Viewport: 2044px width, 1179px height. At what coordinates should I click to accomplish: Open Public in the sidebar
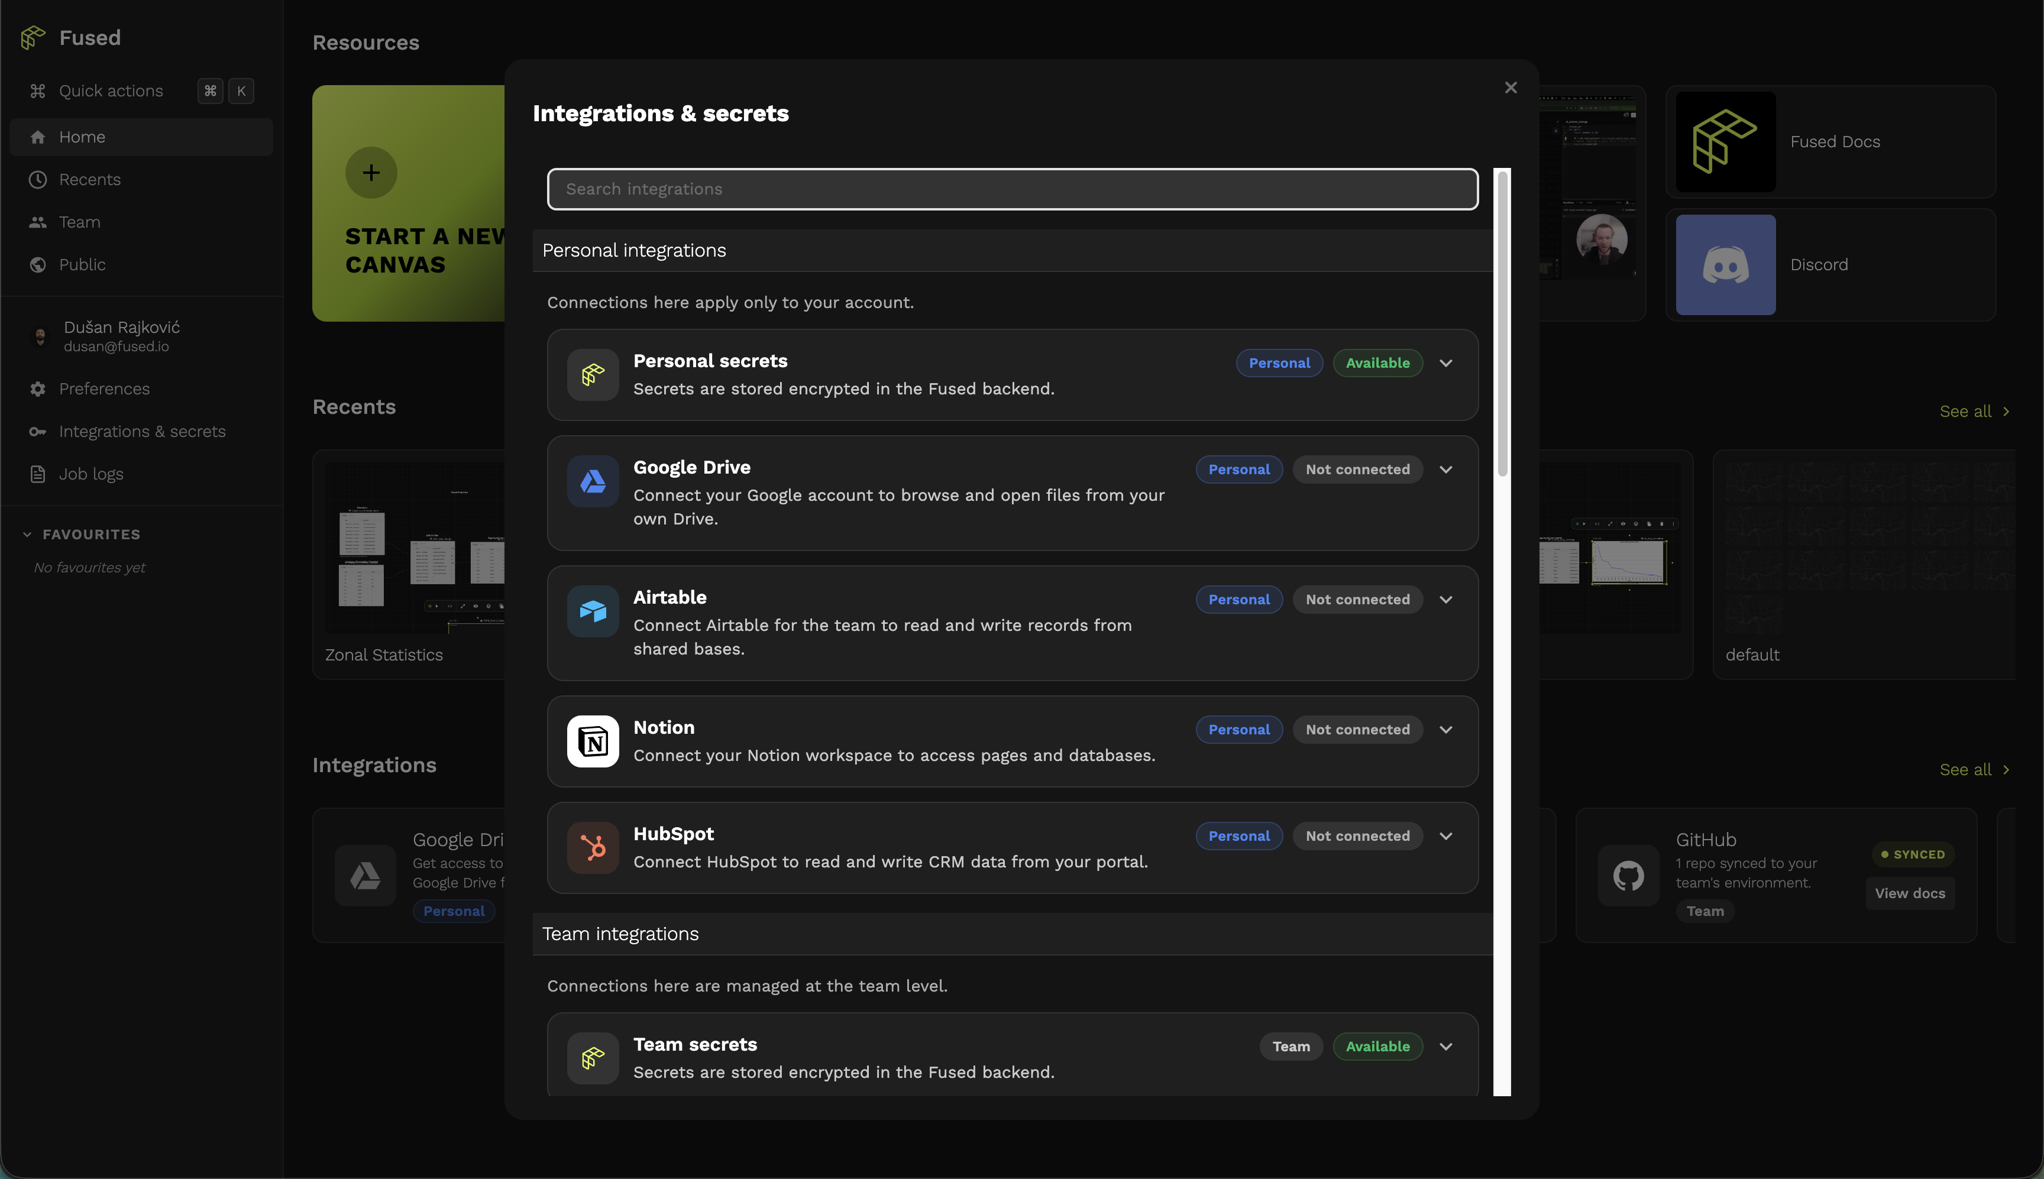141,265
